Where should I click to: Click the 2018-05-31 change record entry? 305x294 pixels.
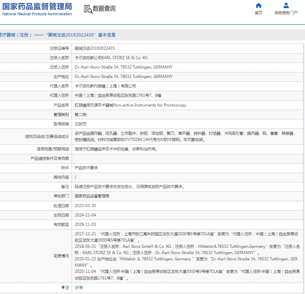click(187, 250)
